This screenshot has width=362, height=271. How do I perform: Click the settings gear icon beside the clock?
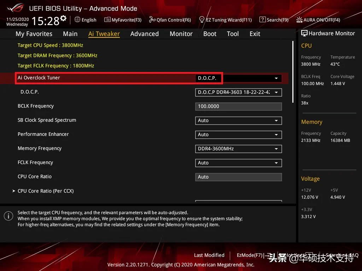click(x=63, y=18)
